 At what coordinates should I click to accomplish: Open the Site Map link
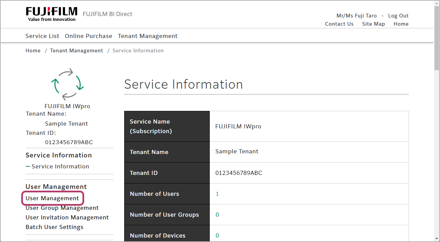[x=373, y=24]
